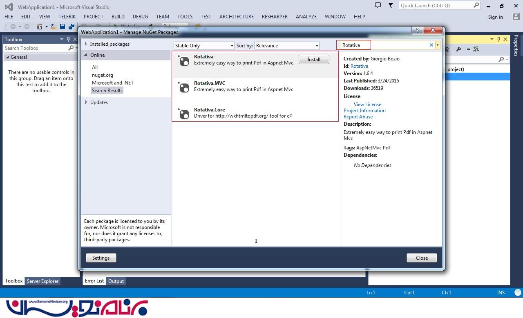
Task: Clear the Rotativa search with X icon
Action: (431, 45)
